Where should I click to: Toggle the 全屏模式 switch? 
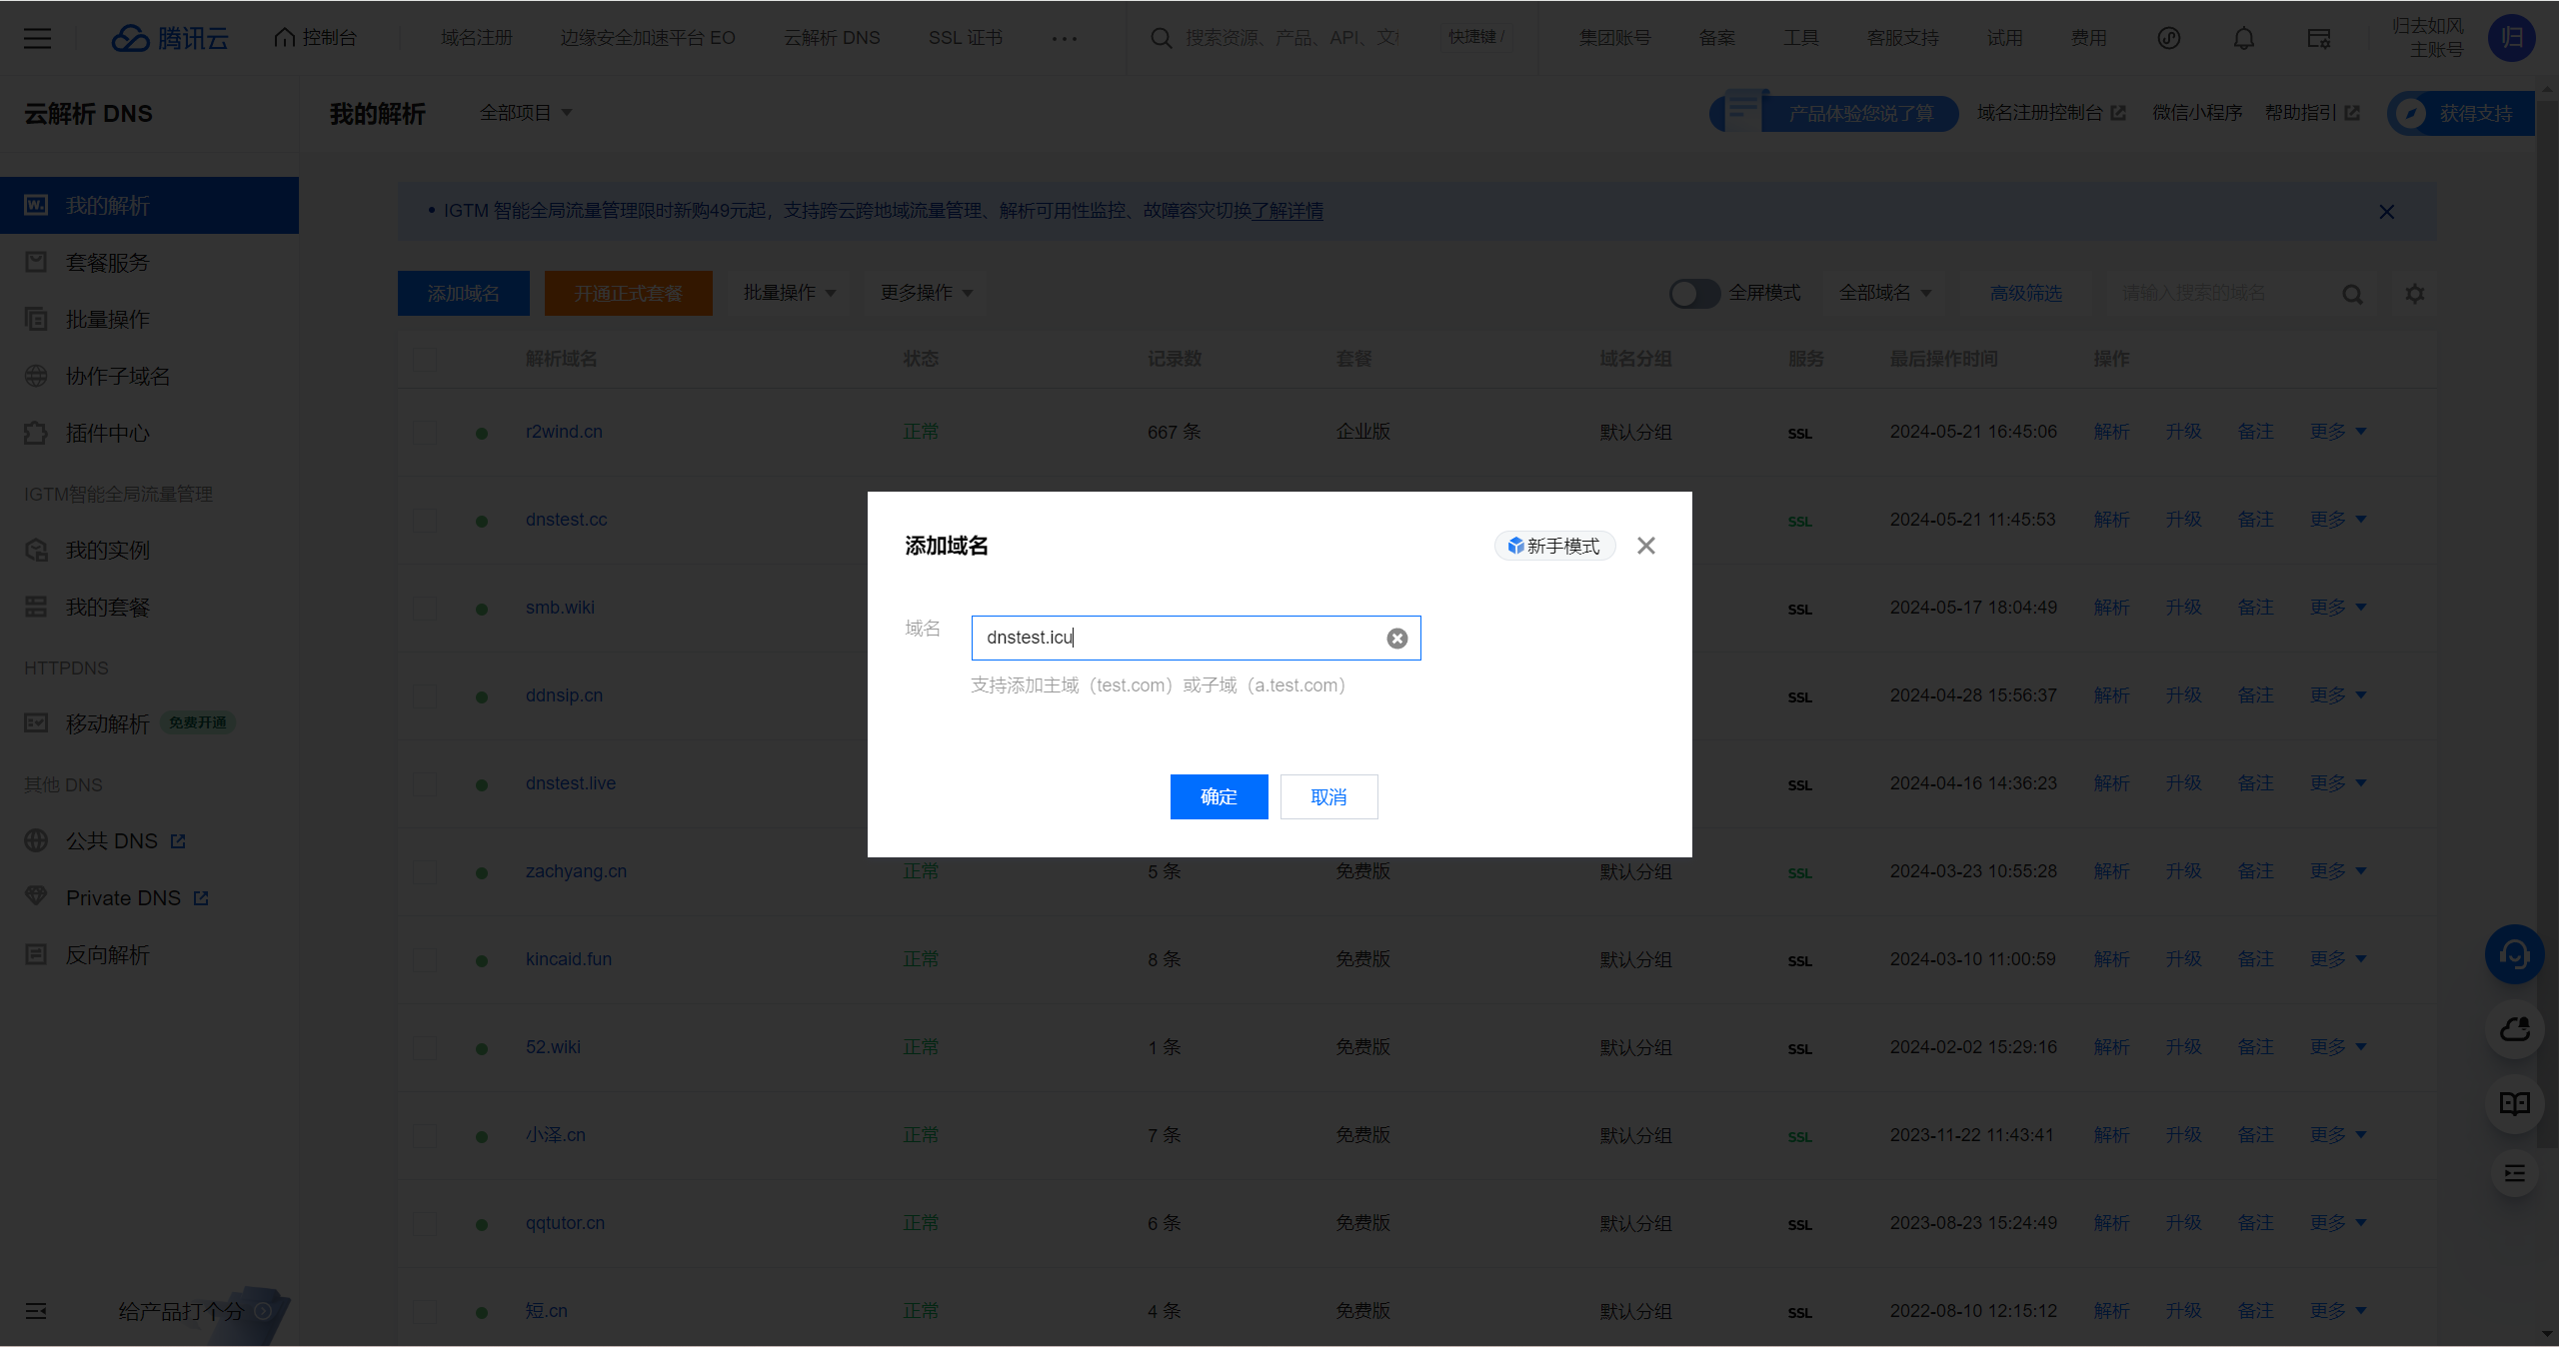[x=1693, y=294]
